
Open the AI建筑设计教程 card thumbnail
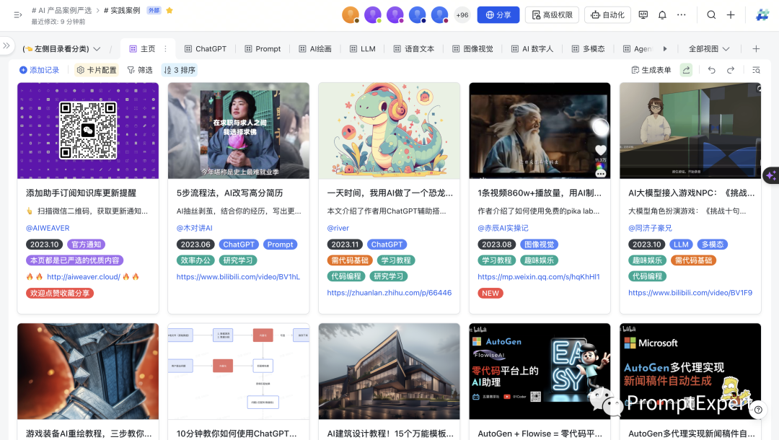(x=389, y=371)
